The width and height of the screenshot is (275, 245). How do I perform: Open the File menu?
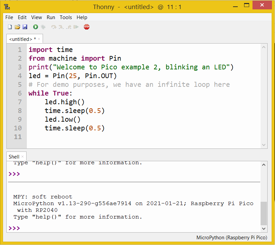9,17
